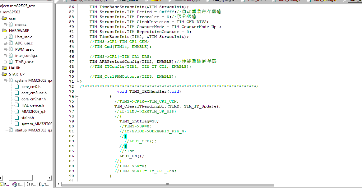The image size is (362, 188).
Task: Click the core_cmFunc.h header file icon
Action: pyautogui.click(x=17, y=93)
